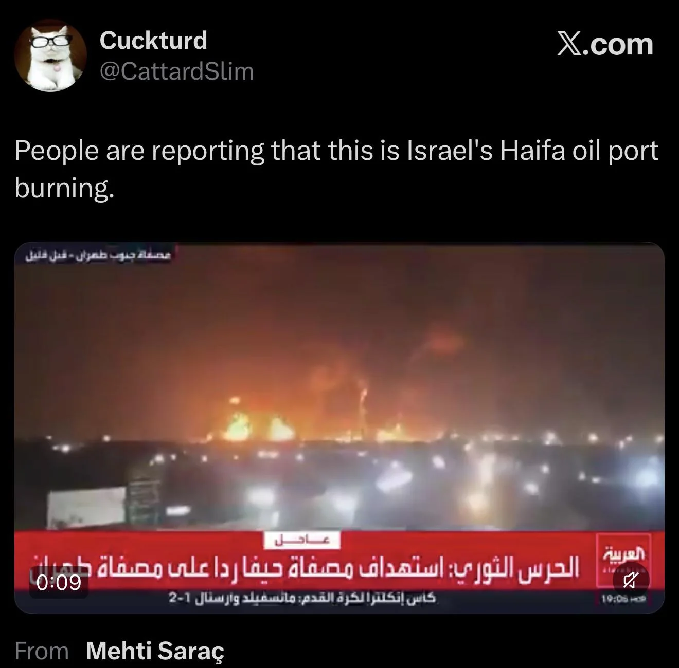Unmute the video using the speaker icon
The image size is (679, 668).
pos(631,581)
